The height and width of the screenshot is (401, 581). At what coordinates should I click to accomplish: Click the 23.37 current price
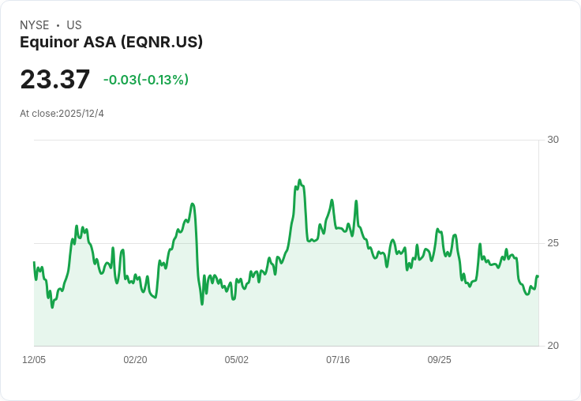tap(54, 79)
